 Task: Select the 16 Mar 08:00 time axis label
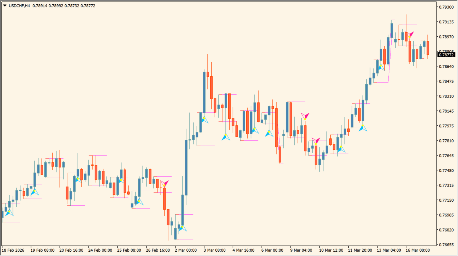pyautogui.click(x=417, y=250)
